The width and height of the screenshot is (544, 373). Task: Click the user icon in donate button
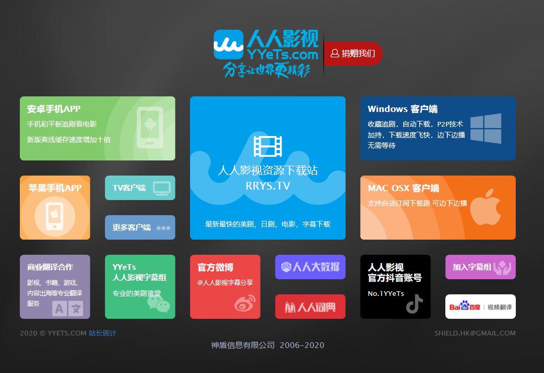(x=335, y=53)
